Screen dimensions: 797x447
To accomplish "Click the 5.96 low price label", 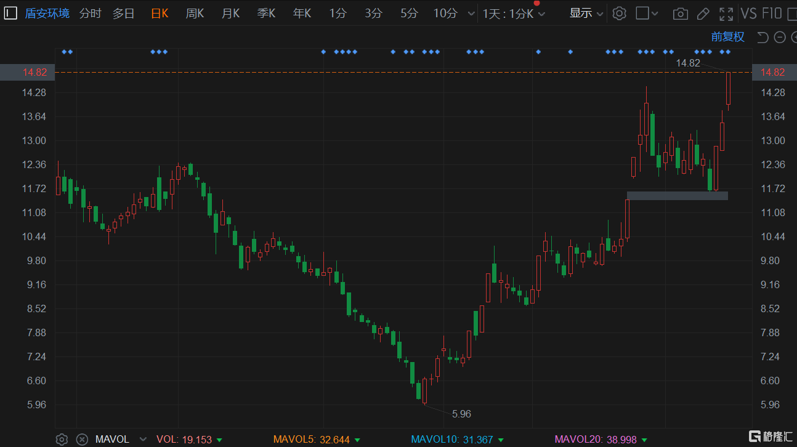I will [461, 414].
